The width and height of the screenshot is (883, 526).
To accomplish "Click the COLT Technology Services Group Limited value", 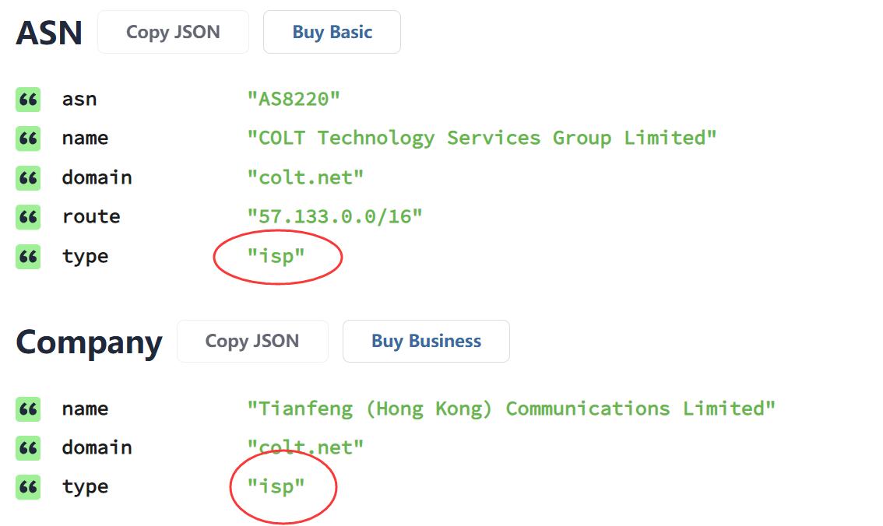I will pos(481,139).
